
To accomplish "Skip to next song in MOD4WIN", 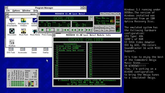I will click(x=89, y=30).
